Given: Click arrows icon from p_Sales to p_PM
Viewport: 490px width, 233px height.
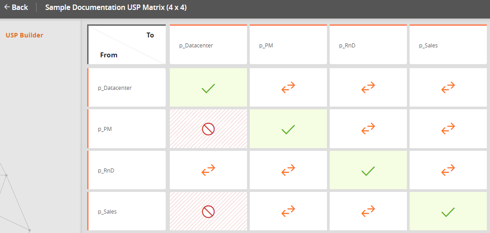Looking at the screenshot, I should tap(288, 211).
